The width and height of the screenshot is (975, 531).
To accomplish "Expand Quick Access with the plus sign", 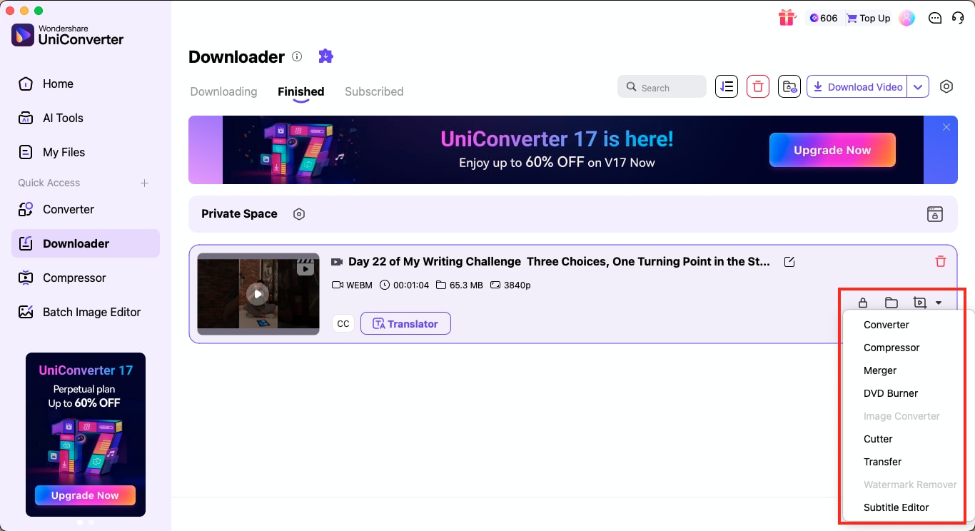I will pyautogui.click(x=144, y=183).
